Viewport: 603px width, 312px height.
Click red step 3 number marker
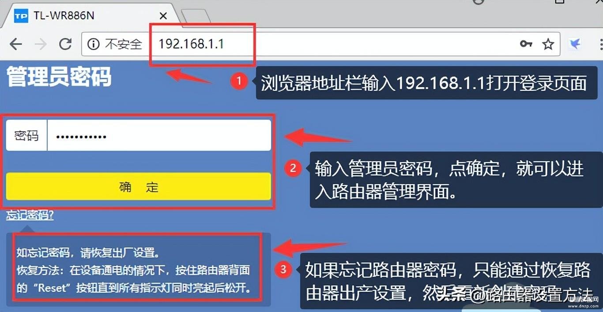coord(283,269)
